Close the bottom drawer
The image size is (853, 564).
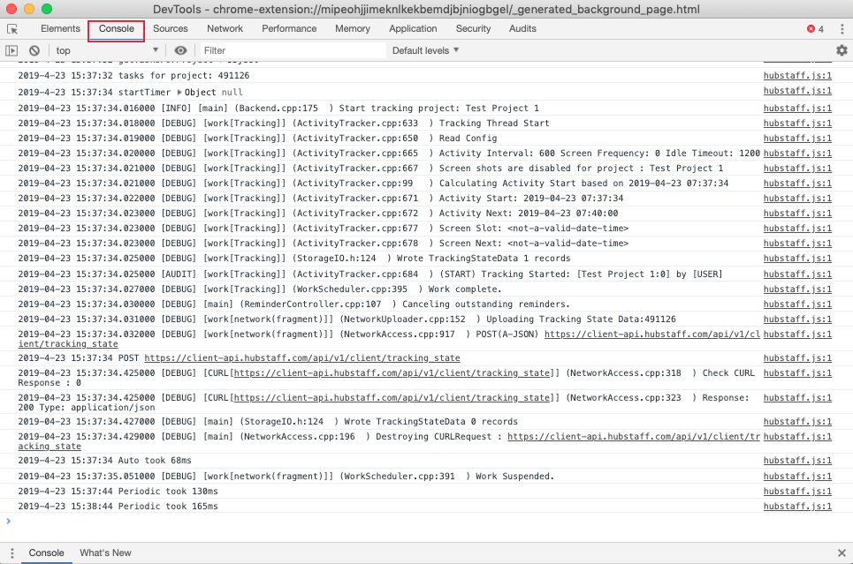click(x=842, y=553)
